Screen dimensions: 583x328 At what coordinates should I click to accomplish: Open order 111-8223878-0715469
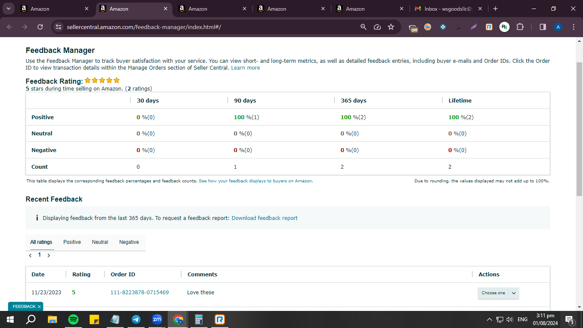pyautogui.click(x=140, y=293)
